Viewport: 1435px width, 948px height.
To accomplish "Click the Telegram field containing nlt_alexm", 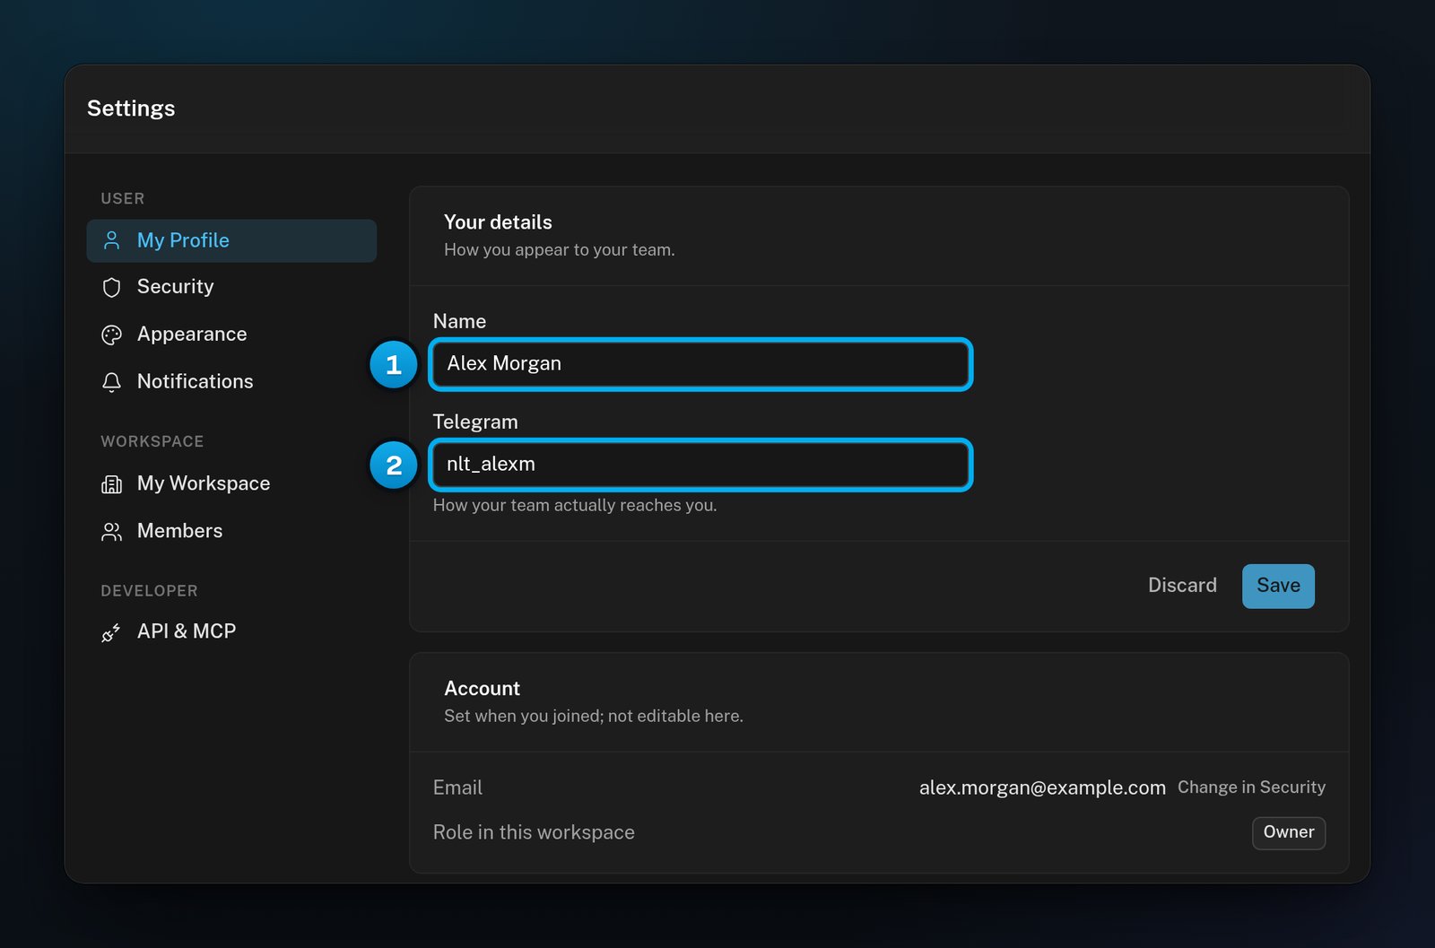I will click(x=700, y=465).
